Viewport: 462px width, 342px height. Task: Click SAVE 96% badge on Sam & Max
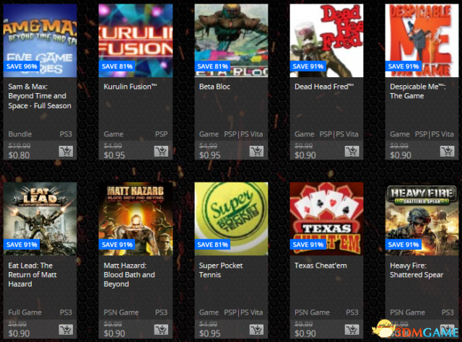coord(22,66)
